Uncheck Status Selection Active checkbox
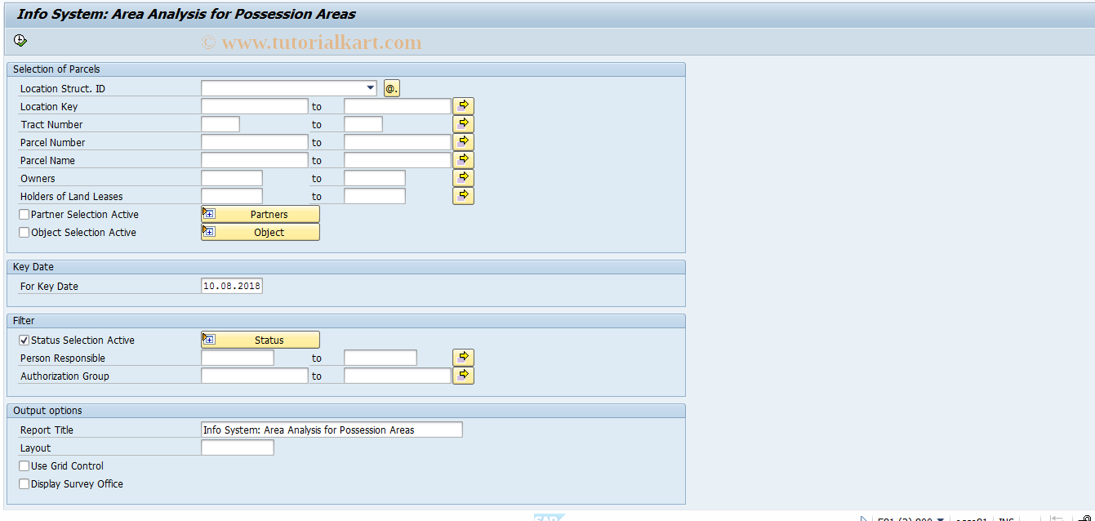Viewport: 1095px width, 521px height. (24, 341)
